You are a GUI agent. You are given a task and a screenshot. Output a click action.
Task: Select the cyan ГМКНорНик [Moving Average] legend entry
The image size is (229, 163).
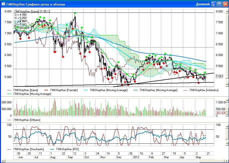tap(105, 90)
